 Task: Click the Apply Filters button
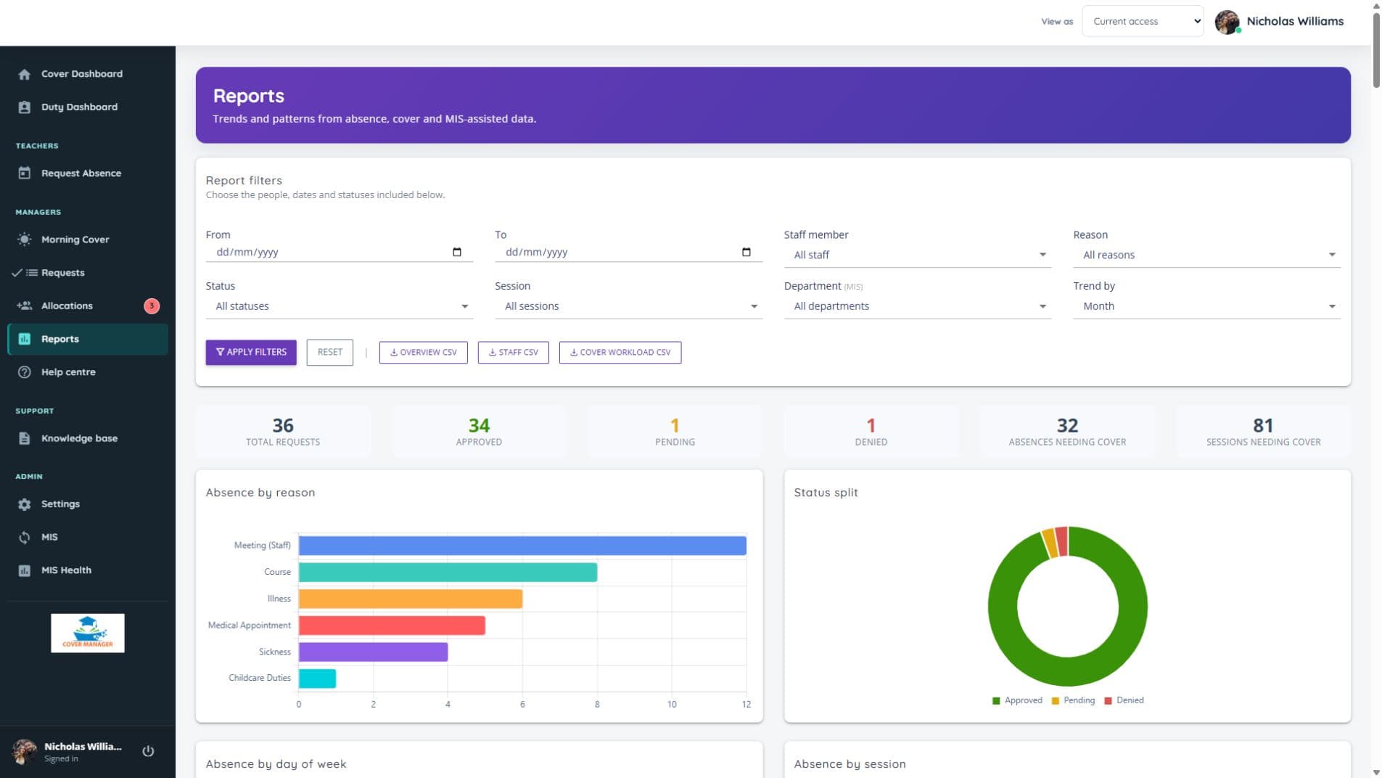click(251, 353)
